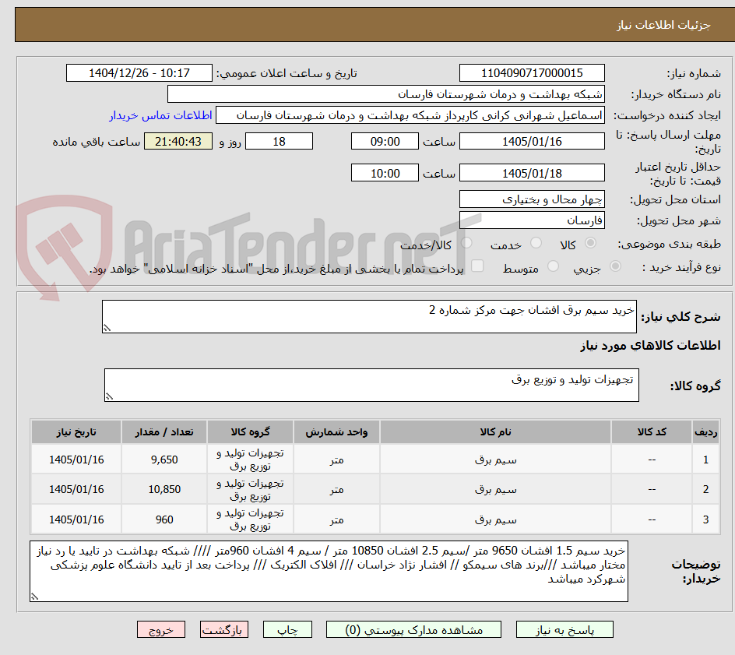Select the متوسط purchase type radio
This screenshot has width=735, height=655.
(553, 266)
